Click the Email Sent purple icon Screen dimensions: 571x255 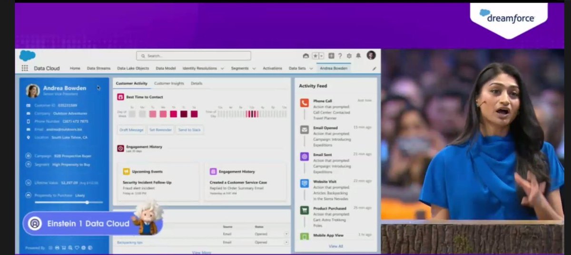tap(305, 156)
